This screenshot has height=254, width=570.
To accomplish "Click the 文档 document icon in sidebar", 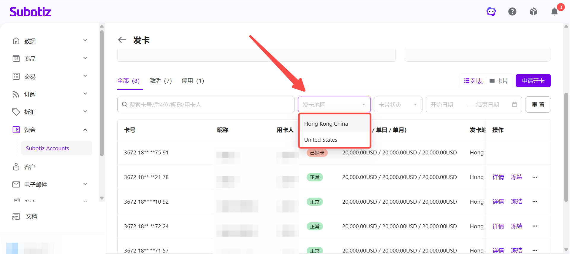I will click(16, 217).
